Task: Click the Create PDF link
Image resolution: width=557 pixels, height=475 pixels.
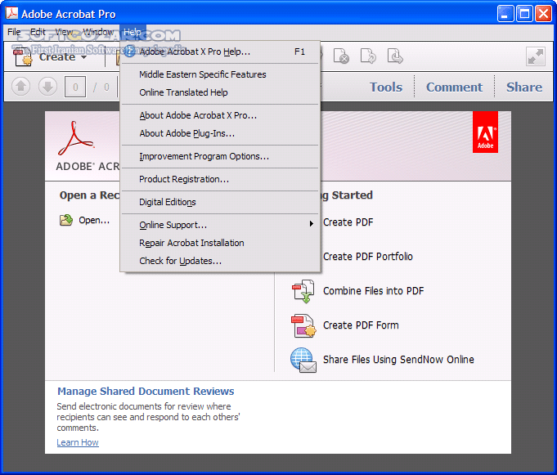Action: coord(348,222)
